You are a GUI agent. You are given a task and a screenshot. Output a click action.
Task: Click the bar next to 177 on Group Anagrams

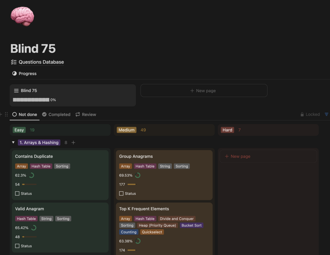coord(132,184)
